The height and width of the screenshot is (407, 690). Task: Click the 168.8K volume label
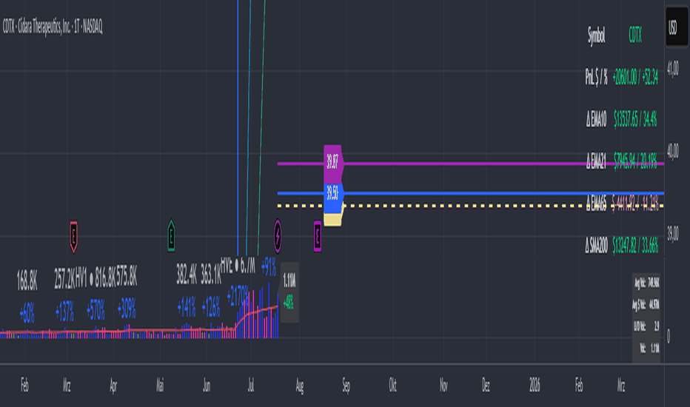tap(27, 280)
